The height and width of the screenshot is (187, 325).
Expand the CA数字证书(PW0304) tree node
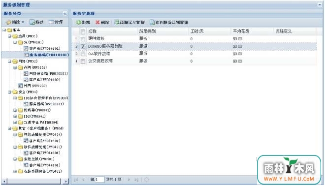tap(15, 123)
